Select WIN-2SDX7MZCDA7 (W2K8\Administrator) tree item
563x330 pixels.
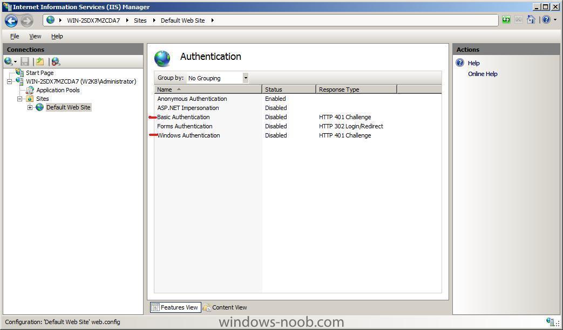81,81
